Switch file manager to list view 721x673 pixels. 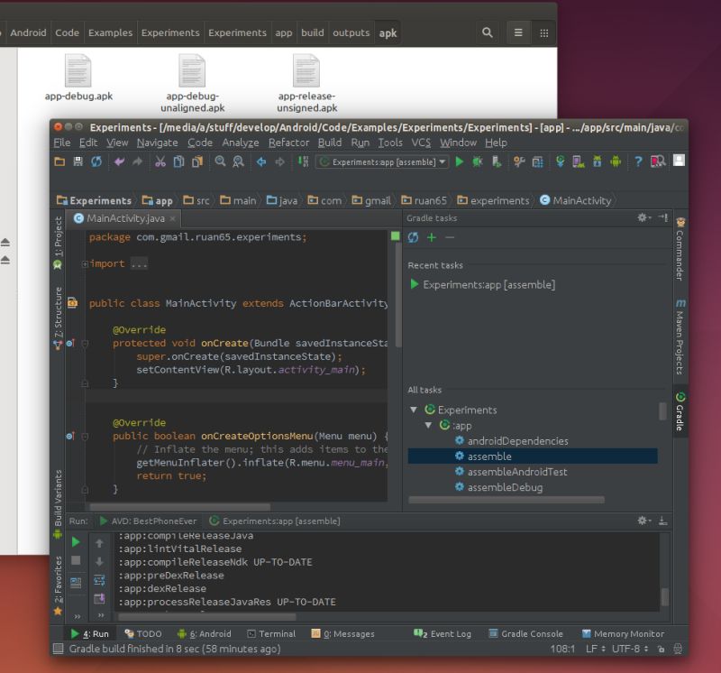pyautogui.click(x=518, y=32)
